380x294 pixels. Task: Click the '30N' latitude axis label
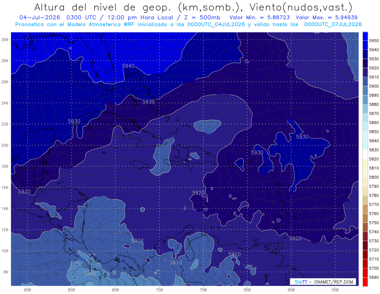[x=5, y=39]
